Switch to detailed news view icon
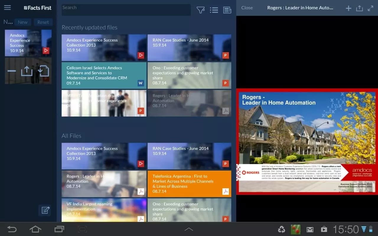 point(227,10)
